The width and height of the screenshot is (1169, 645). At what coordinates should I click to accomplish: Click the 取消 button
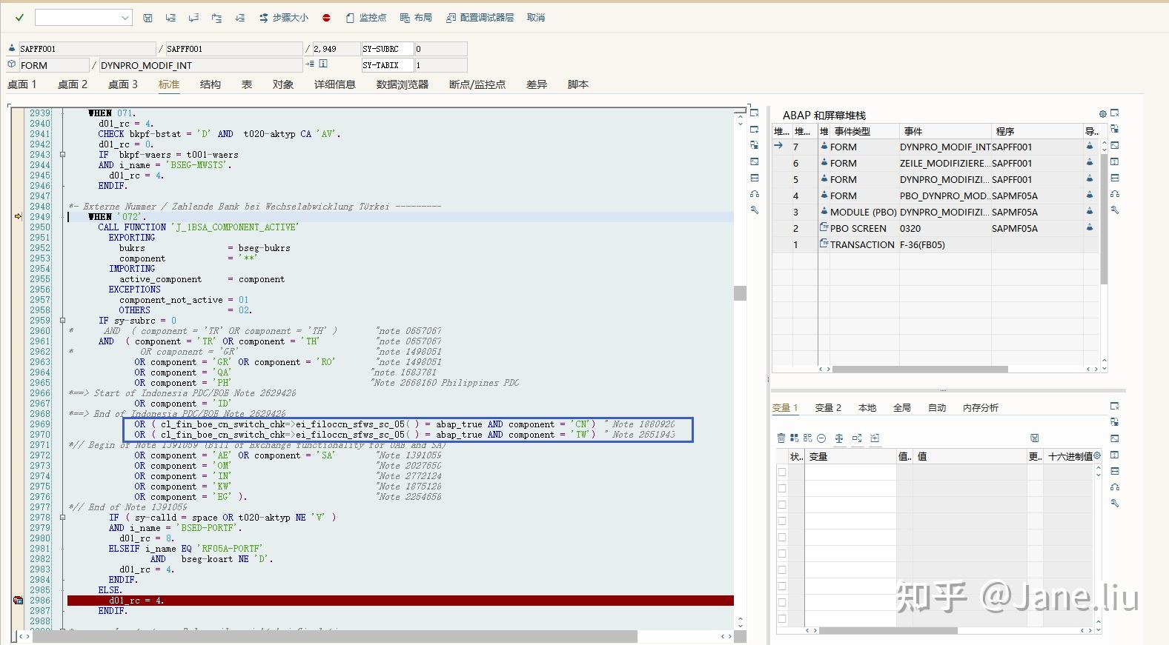point(535,18)
